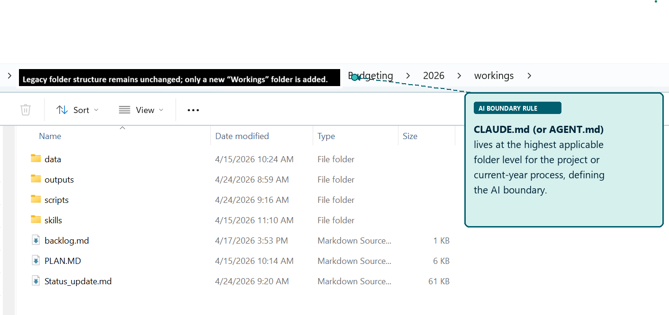Click the outputs folder name
Screen dimensions: 669x315
pyautogui.click(x=59, y=180)
